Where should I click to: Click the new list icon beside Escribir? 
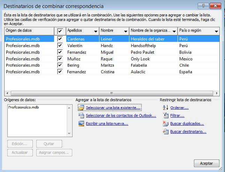[81, 124]
